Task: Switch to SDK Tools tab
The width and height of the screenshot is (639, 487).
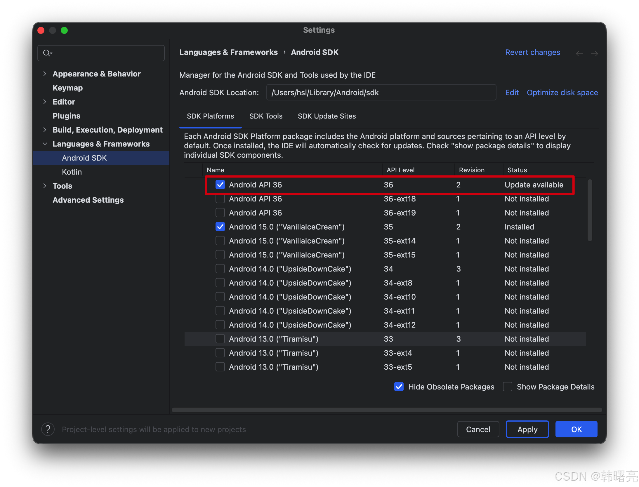Action: [266, 116]
